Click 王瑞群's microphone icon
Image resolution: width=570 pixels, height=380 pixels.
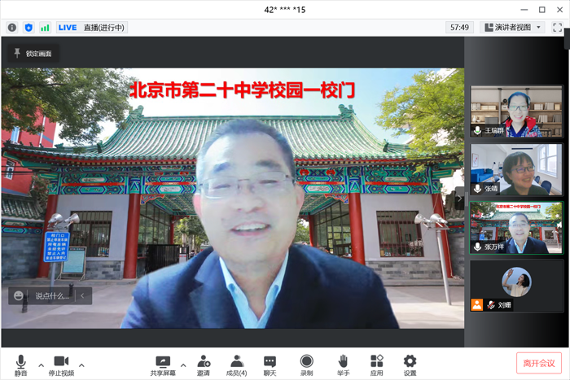coord(478,130)
